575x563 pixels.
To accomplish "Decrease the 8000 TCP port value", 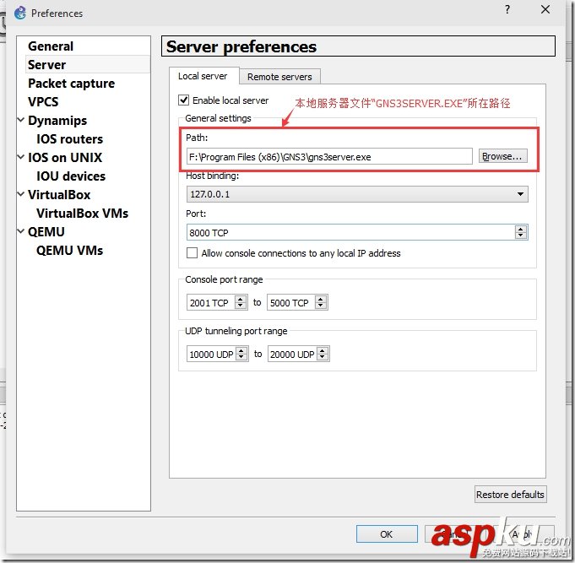I will click(x=521, y=235).
